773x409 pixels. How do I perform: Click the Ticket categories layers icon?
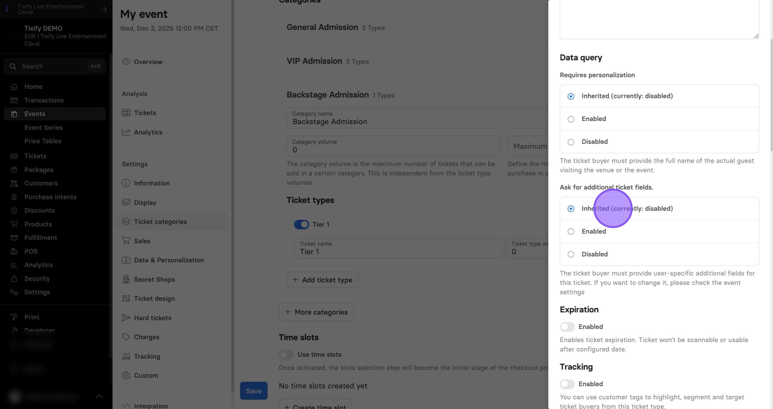coord(126,222)
